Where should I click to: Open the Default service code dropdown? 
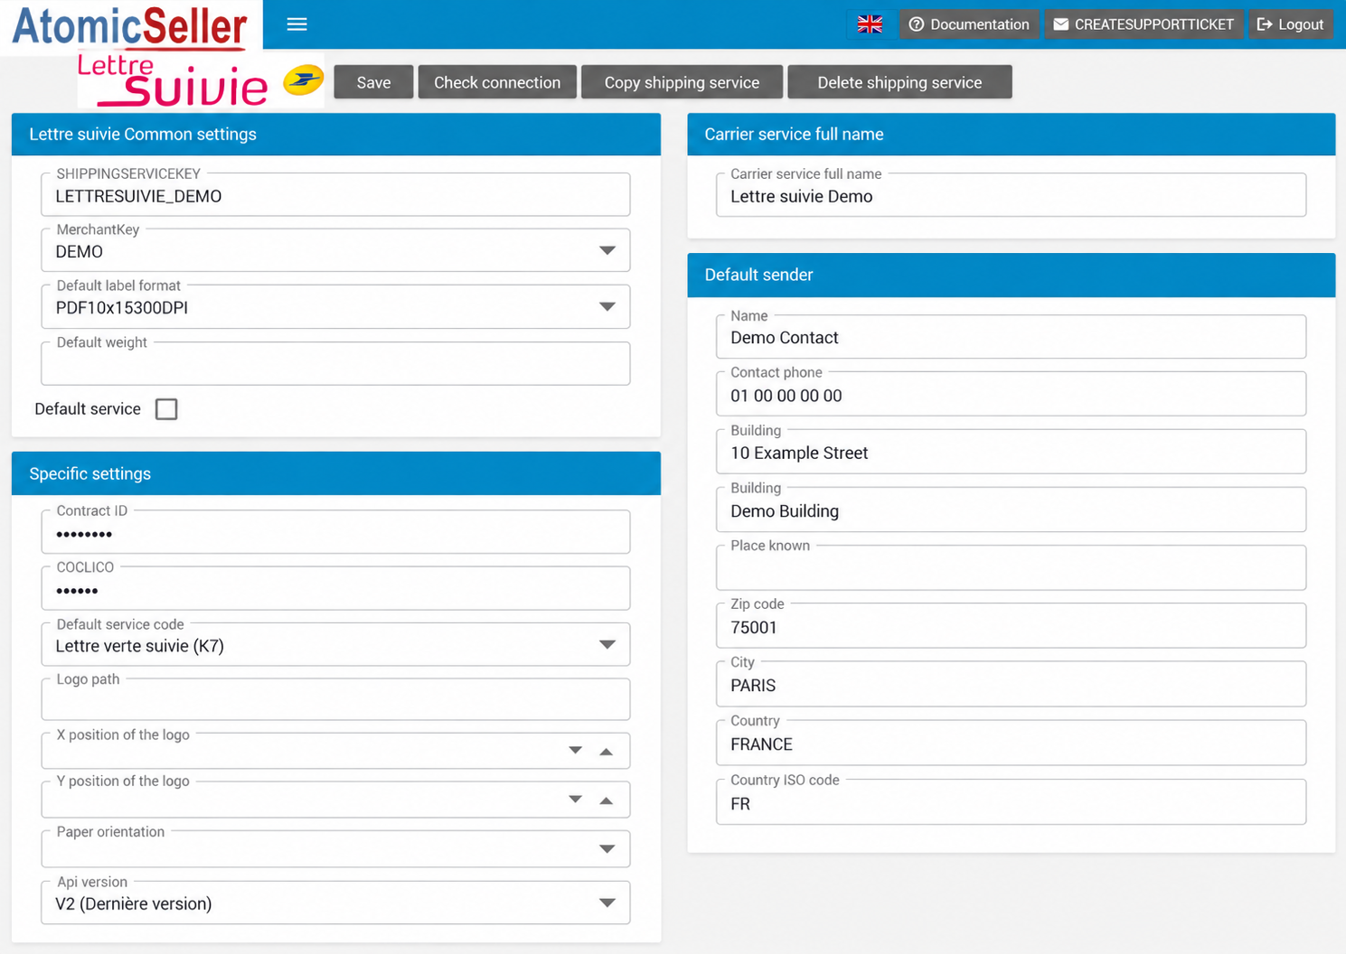607,645
